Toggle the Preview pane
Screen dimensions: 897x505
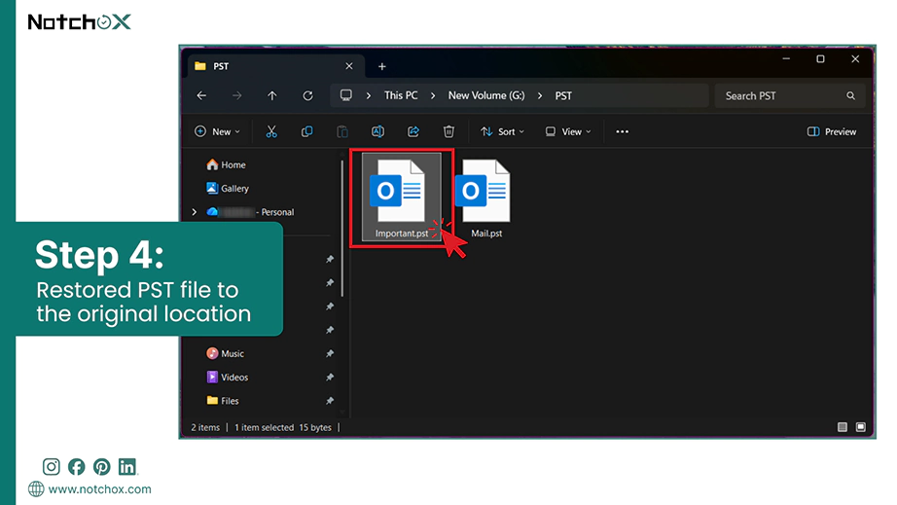pos(832,131)
